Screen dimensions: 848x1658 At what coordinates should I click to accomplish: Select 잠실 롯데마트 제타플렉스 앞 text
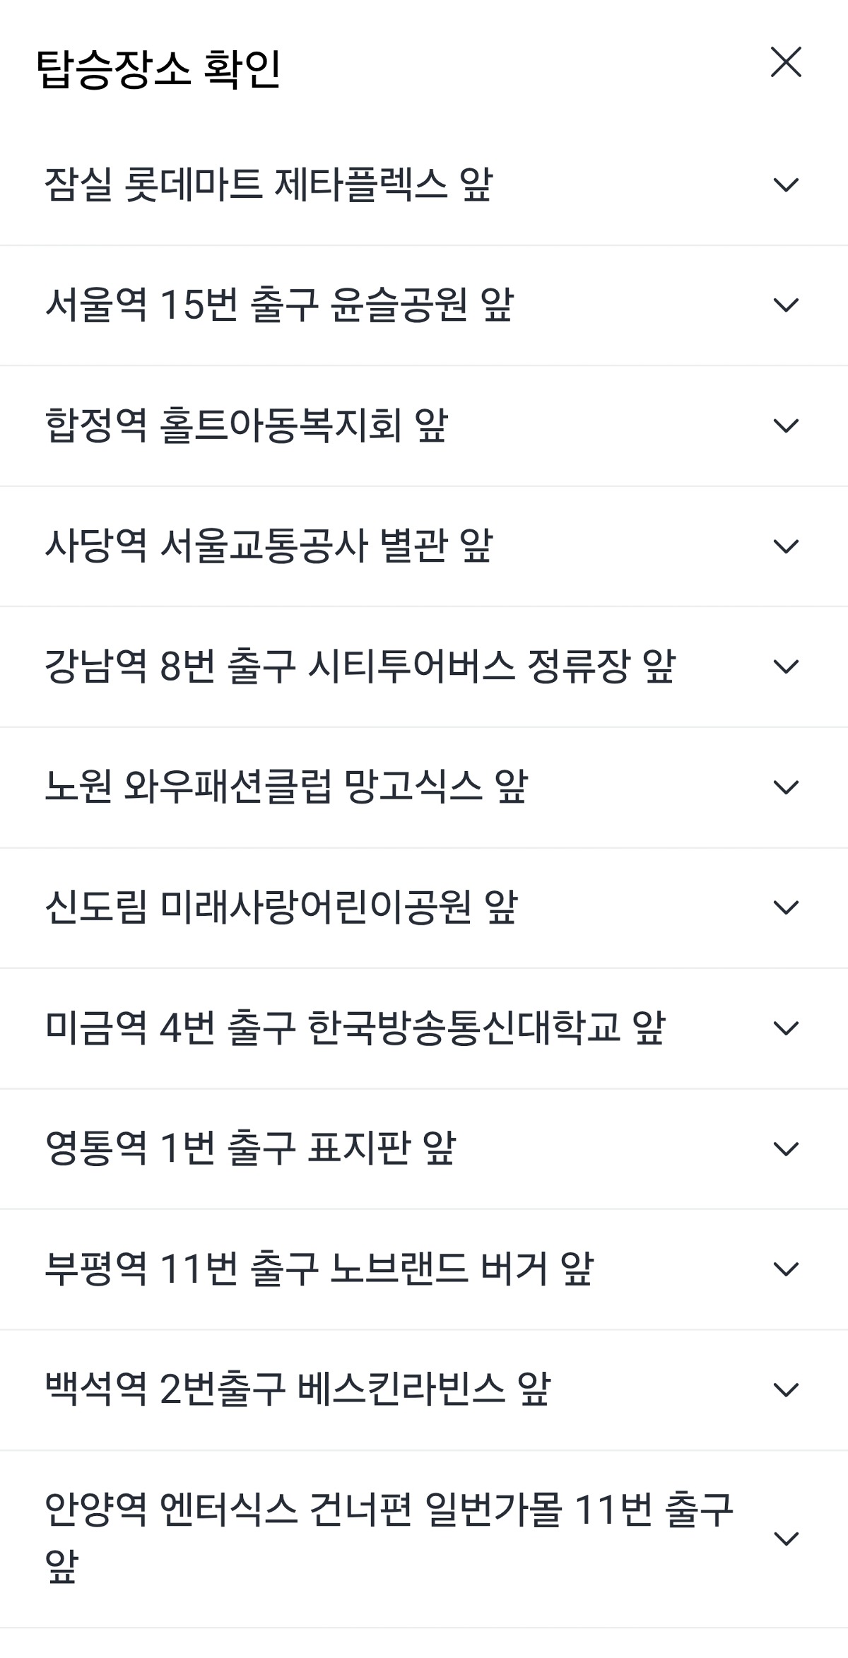coord(269,185)
